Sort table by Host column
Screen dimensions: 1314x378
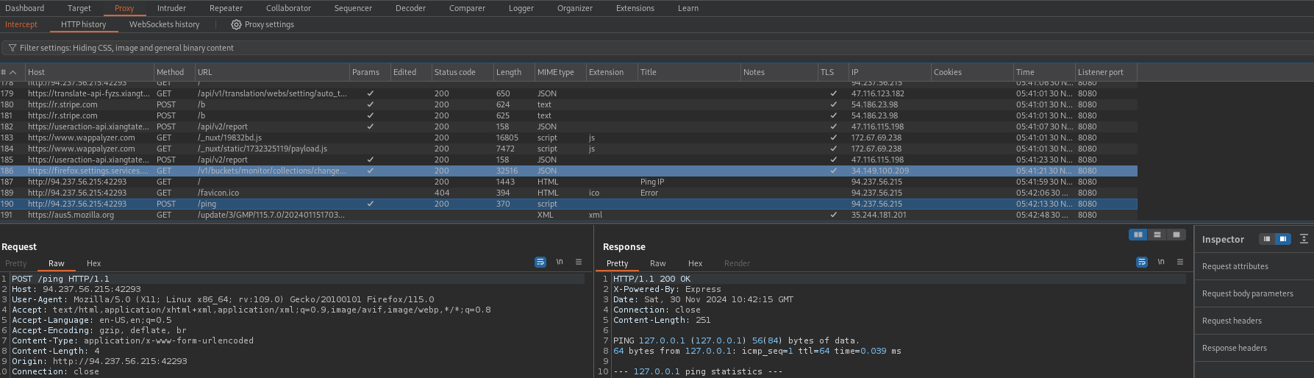(89, 72)
